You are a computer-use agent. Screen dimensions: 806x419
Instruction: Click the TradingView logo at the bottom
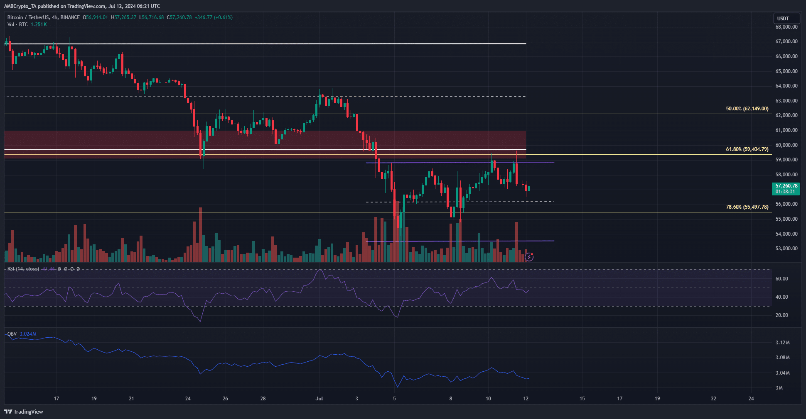tap(24, 412)
